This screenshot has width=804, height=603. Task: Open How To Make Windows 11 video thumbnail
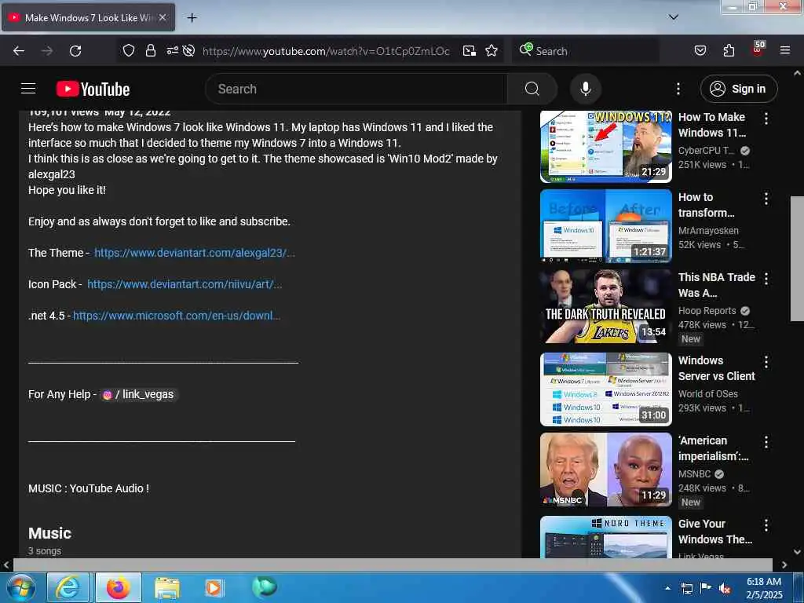(x=605, y=147)
